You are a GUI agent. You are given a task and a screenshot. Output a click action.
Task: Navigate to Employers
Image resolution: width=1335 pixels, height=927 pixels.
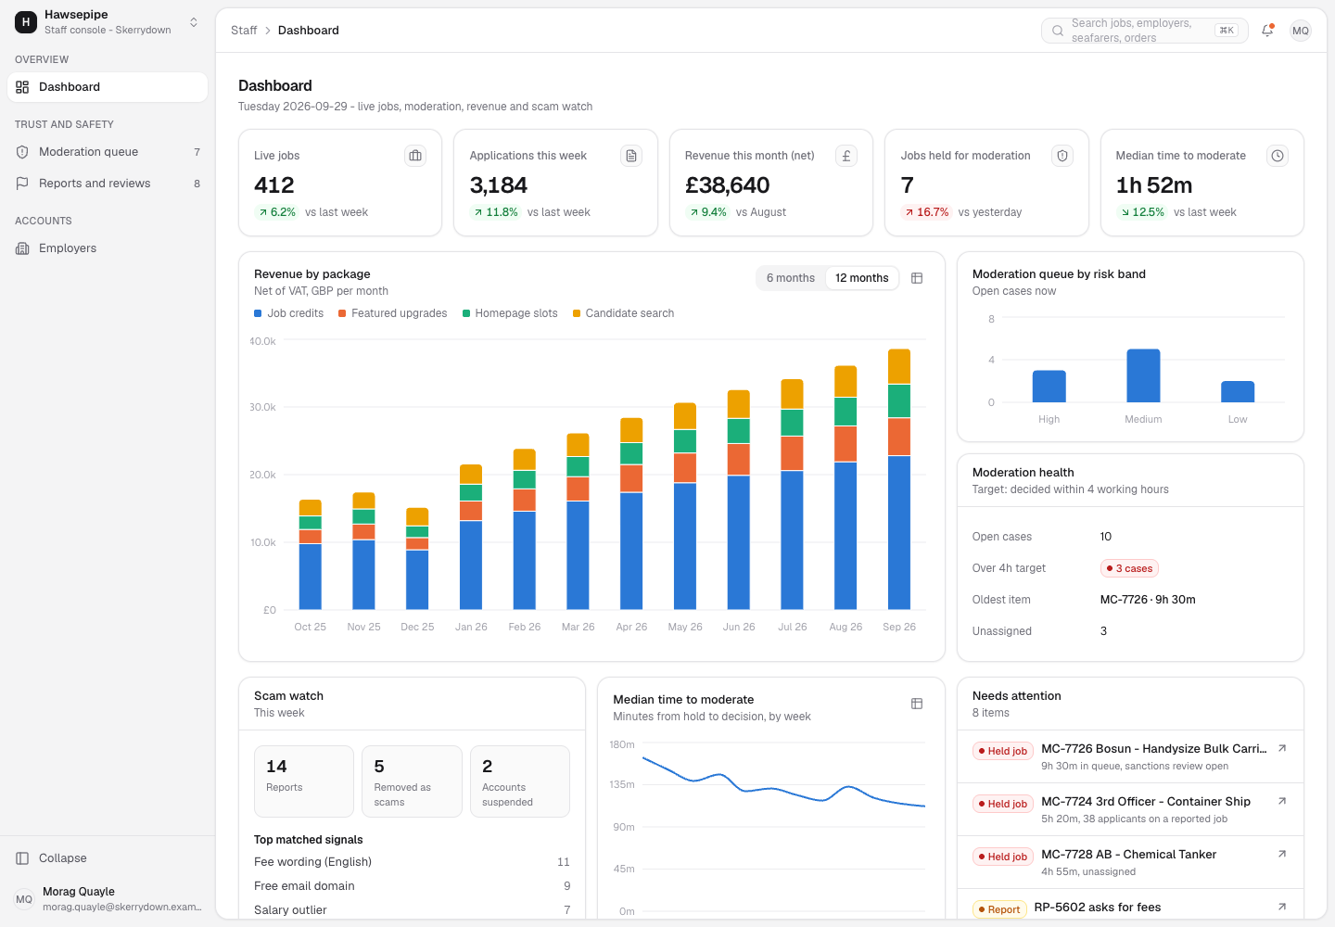pyautogui.click(x=108, y=248)
